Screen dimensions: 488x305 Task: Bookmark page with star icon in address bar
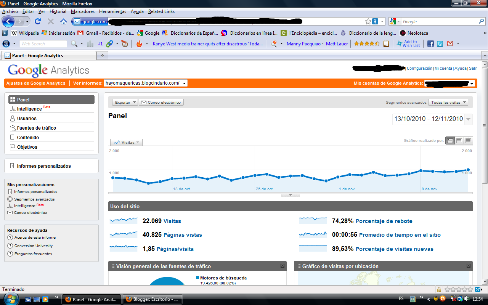coord(368,21)
